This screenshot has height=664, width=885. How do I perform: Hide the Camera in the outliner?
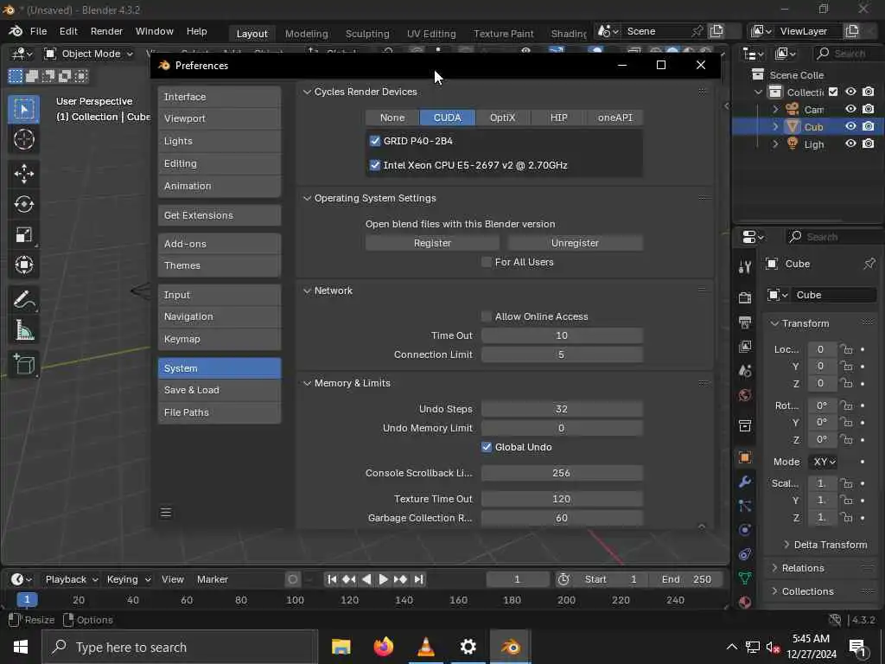coord(850,109)
